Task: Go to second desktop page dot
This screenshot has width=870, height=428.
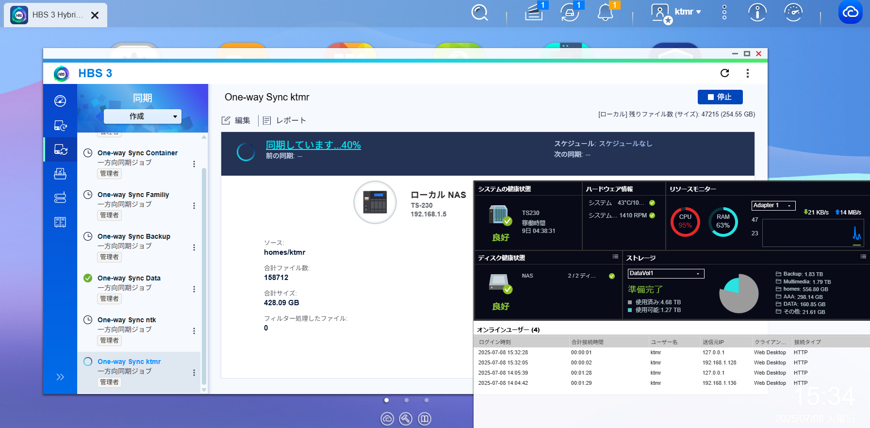Action: click(x=407, y=400)
